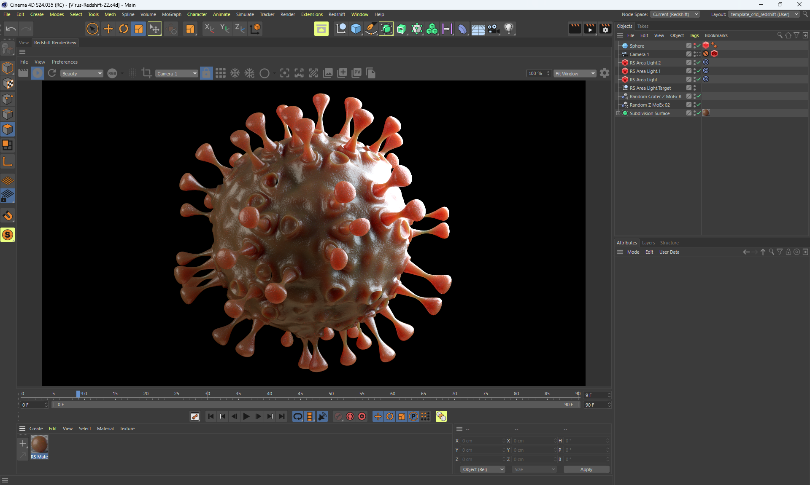The image size is (810, 485).
Task: Toggle the RS Area Light.2 enable checkmark
Action: 699,62
